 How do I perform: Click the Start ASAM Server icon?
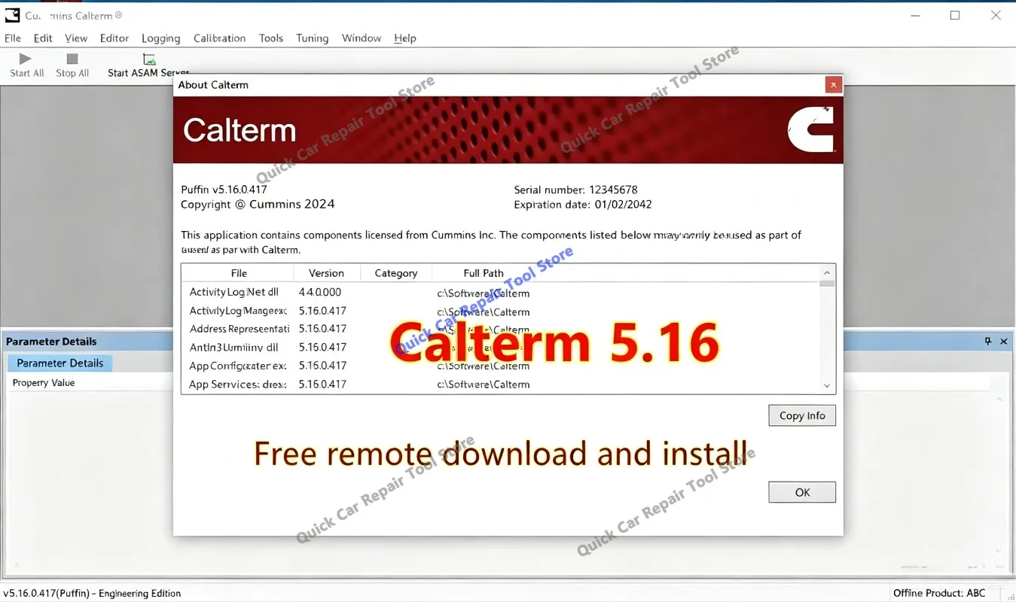pyautogui.click(x=149, y=59)
